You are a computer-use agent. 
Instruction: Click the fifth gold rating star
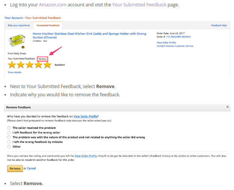coord(47,65)
